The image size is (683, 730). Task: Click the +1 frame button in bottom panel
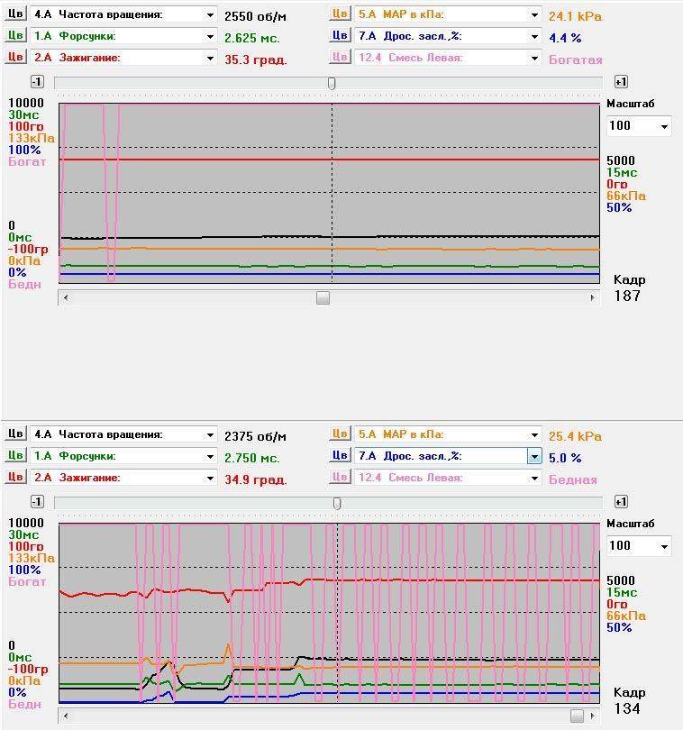click(x=621, y=502)
